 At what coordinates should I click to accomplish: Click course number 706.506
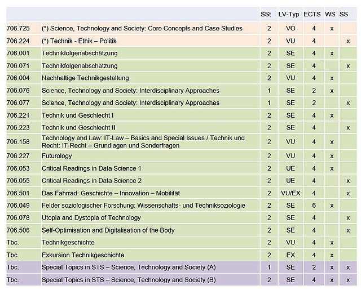coord(18,230)
